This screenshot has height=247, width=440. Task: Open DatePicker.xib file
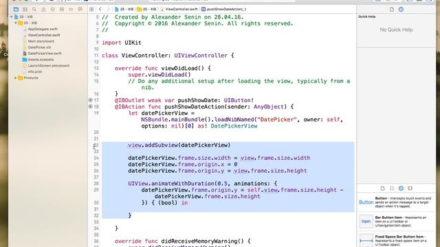[39, 47]
